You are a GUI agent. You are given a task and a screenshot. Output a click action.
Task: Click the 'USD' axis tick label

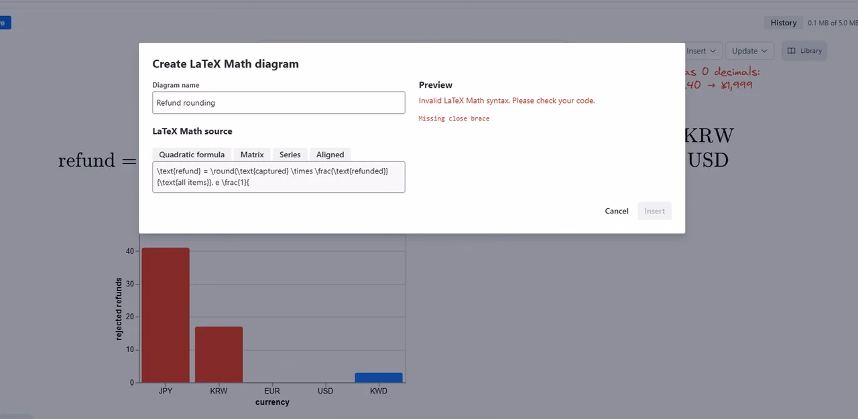(325, 391)
